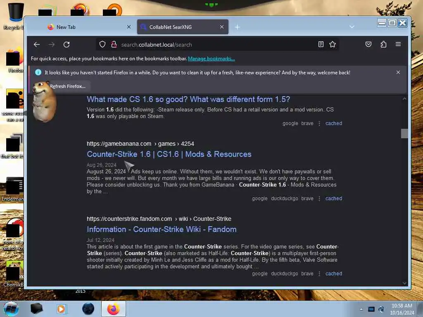Click the volume tray icon

381,309
